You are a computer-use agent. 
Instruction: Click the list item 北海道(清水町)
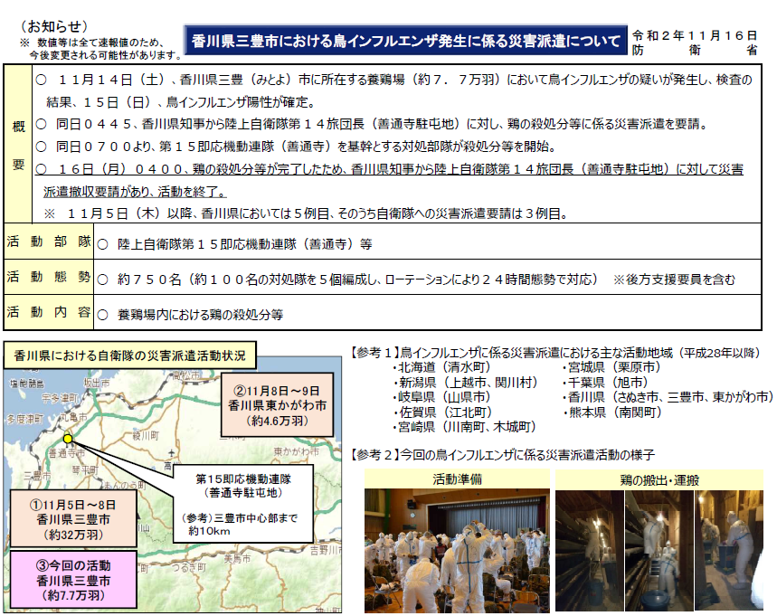[442, 367]
